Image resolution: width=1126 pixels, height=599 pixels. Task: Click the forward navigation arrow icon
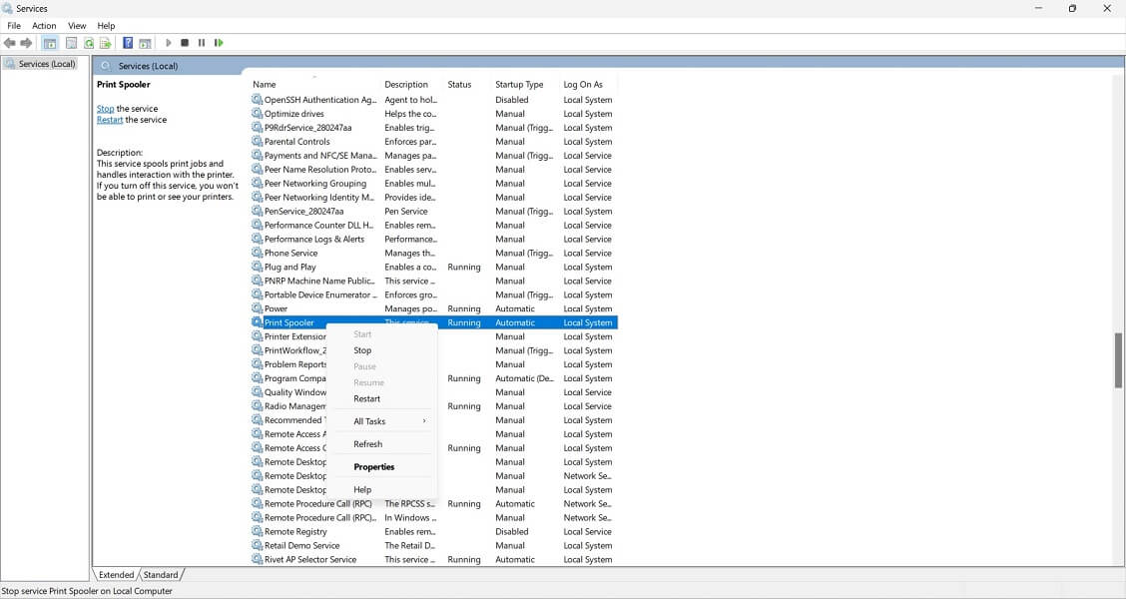point(26,42)
